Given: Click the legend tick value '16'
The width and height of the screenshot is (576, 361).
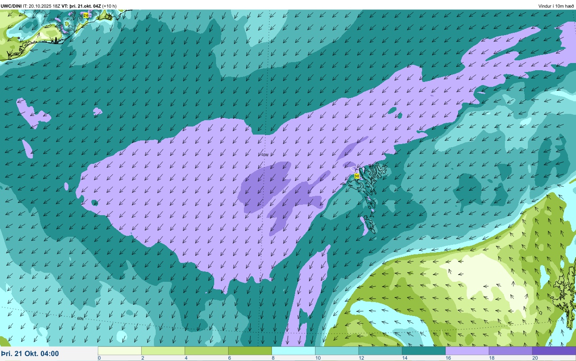Looking at the screenshot, I should pos(448,358).
